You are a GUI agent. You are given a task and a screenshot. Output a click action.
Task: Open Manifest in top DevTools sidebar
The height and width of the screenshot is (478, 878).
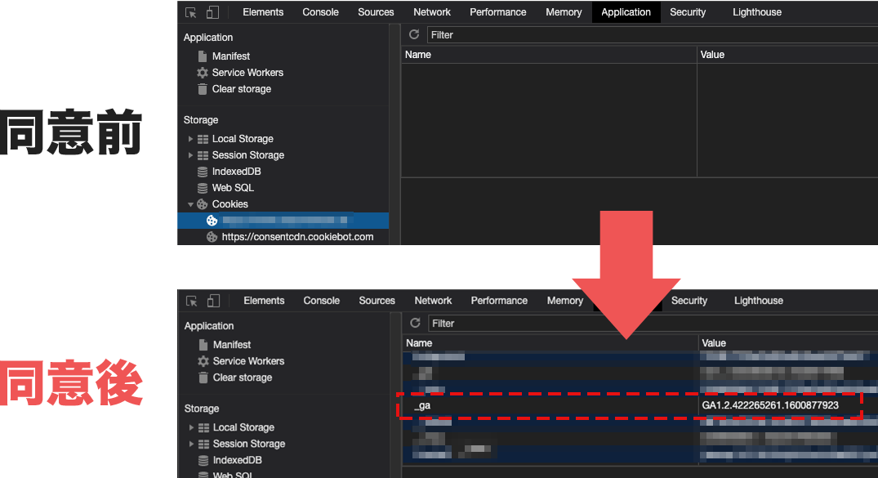[x=230, y=56]
